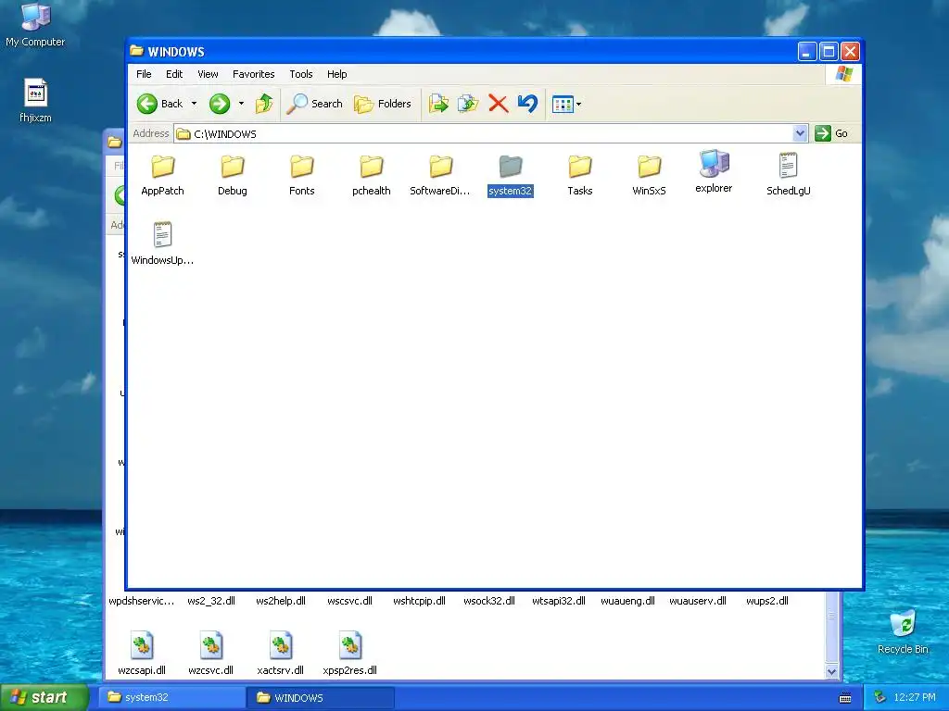Open the File menu

tap(144, 74)
